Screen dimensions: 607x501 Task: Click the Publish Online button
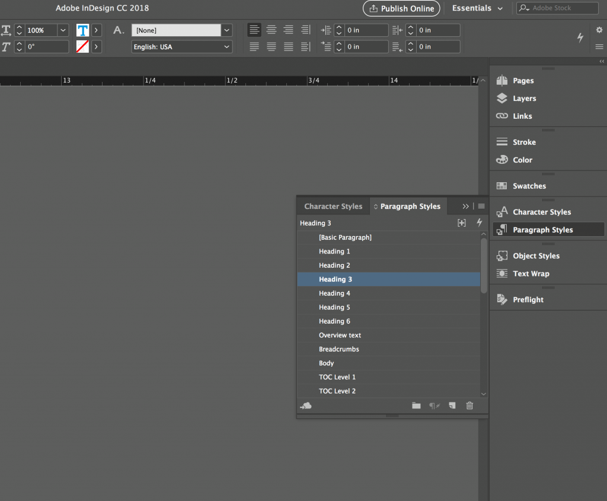tap(401, 8)
